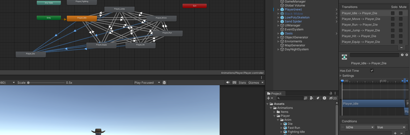The height and width of the screenshot is (135, 410).
Task: Toggle Mute for Player_Jump -> Player_Die
Action: pyautogui.click(x=401, y=30)
